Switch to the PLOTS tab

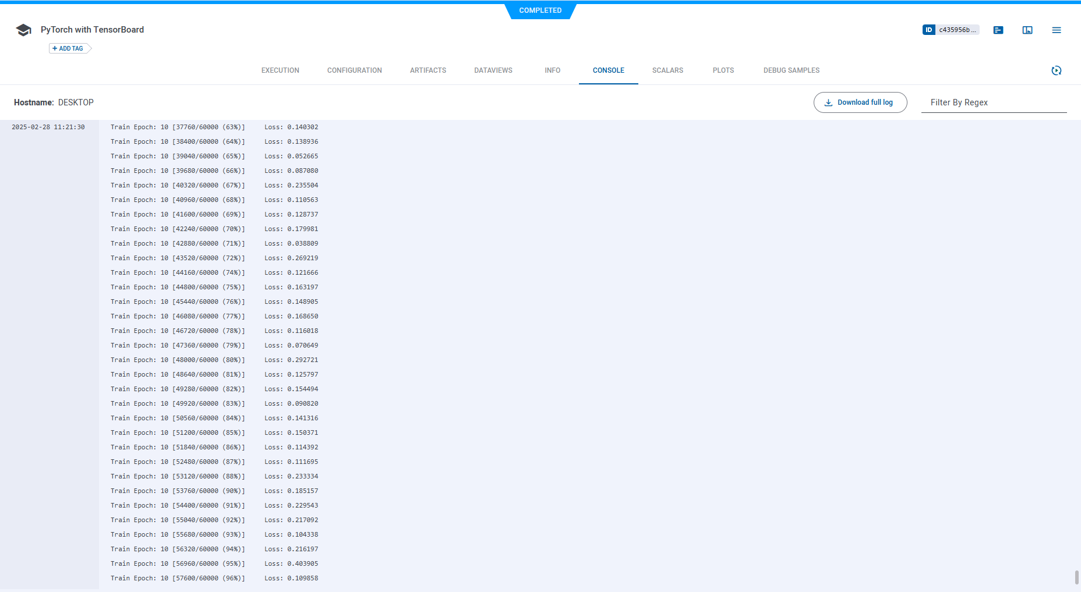[723, 70]
